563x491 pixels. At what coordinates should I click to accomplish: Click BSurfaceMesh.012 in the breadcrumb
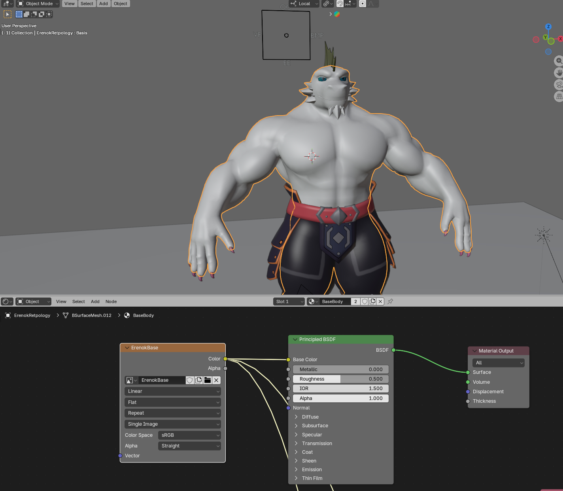[91, 315]
